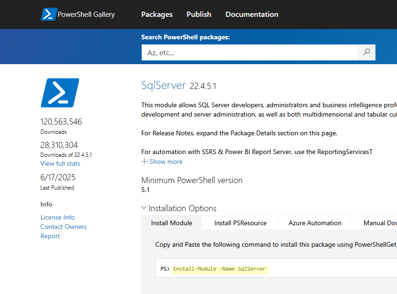Click the search magnifier button

pyautogui.click(x=366, y=52)
